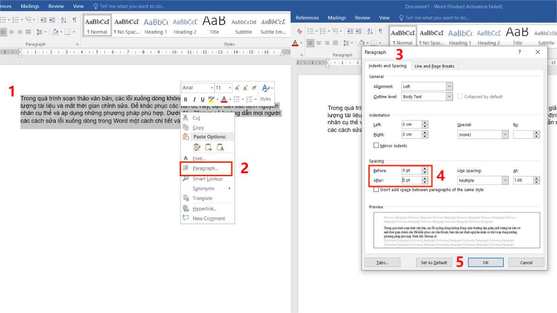
Task: Click Align Left in the ribbon behind the Paragraph dialog
Action: [311, 43]
